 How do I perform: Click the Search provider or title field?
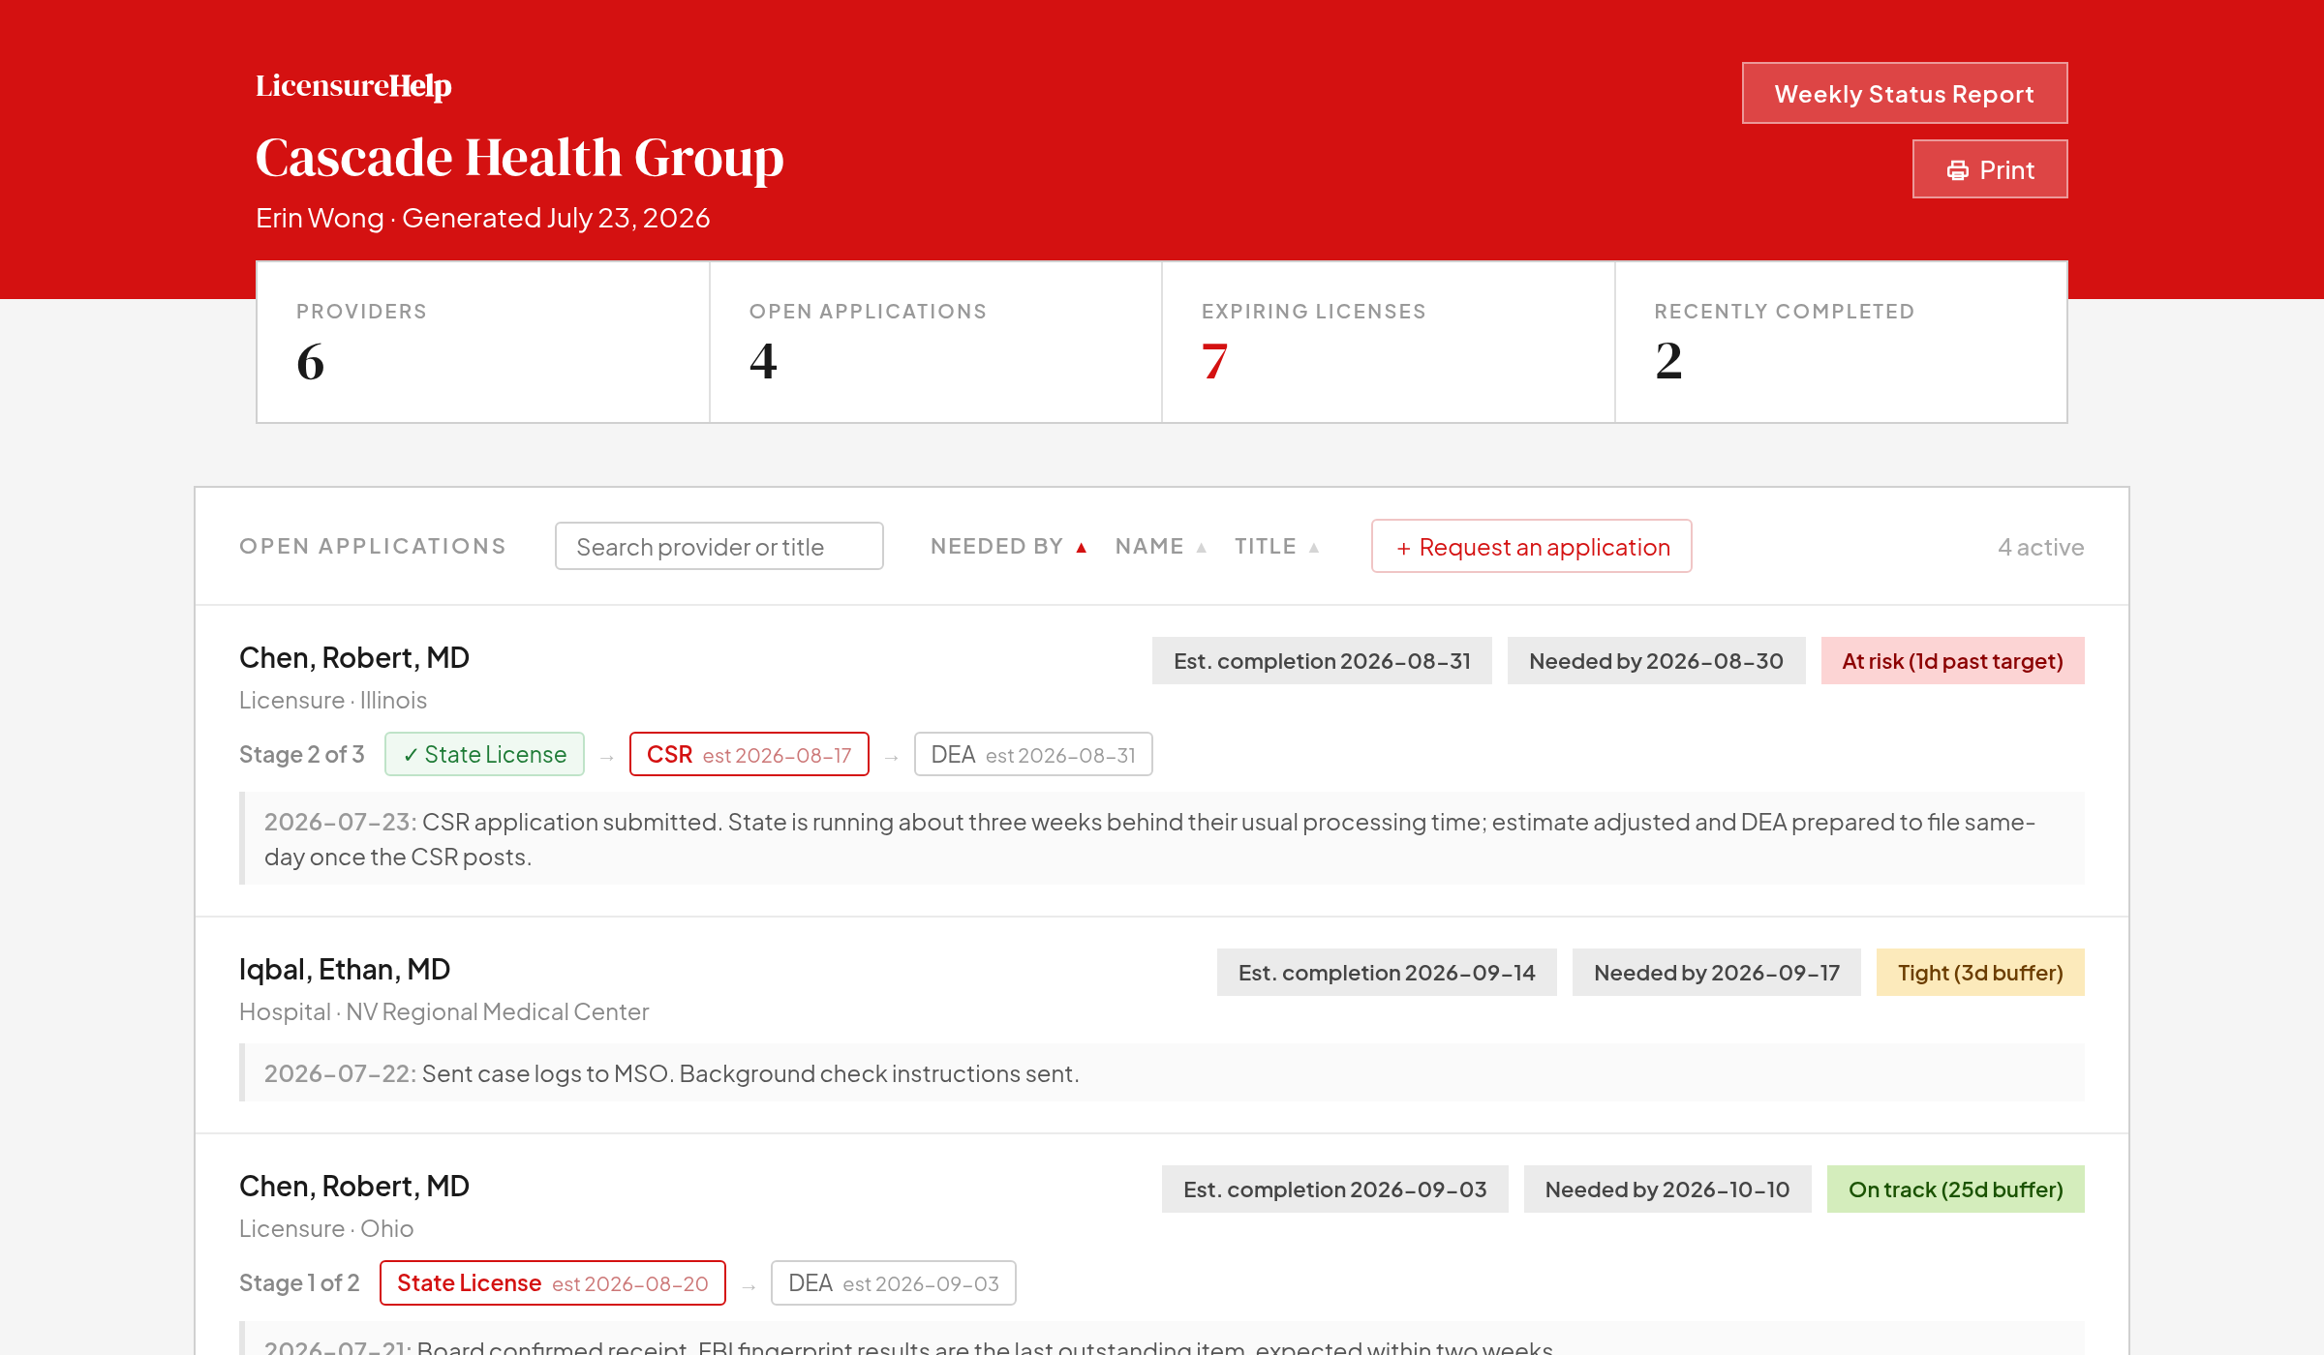tap(719, 547)
